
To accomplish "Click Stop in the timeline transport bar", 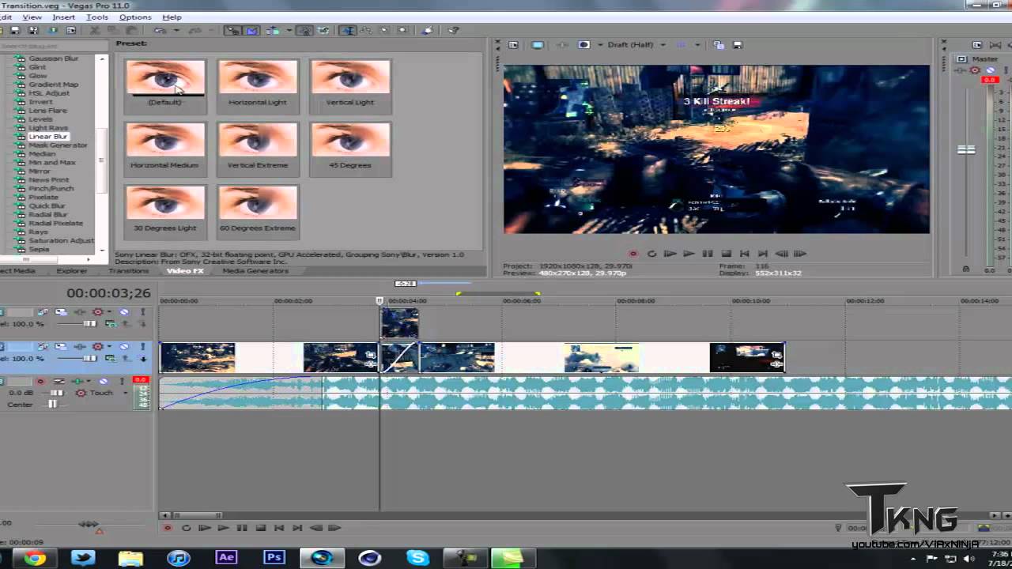I will pos(260,528).
